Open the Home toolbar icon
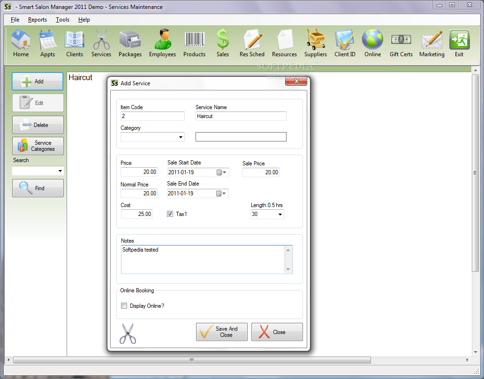This screenshot has width=484, height=379. click(x=21, y=43)
